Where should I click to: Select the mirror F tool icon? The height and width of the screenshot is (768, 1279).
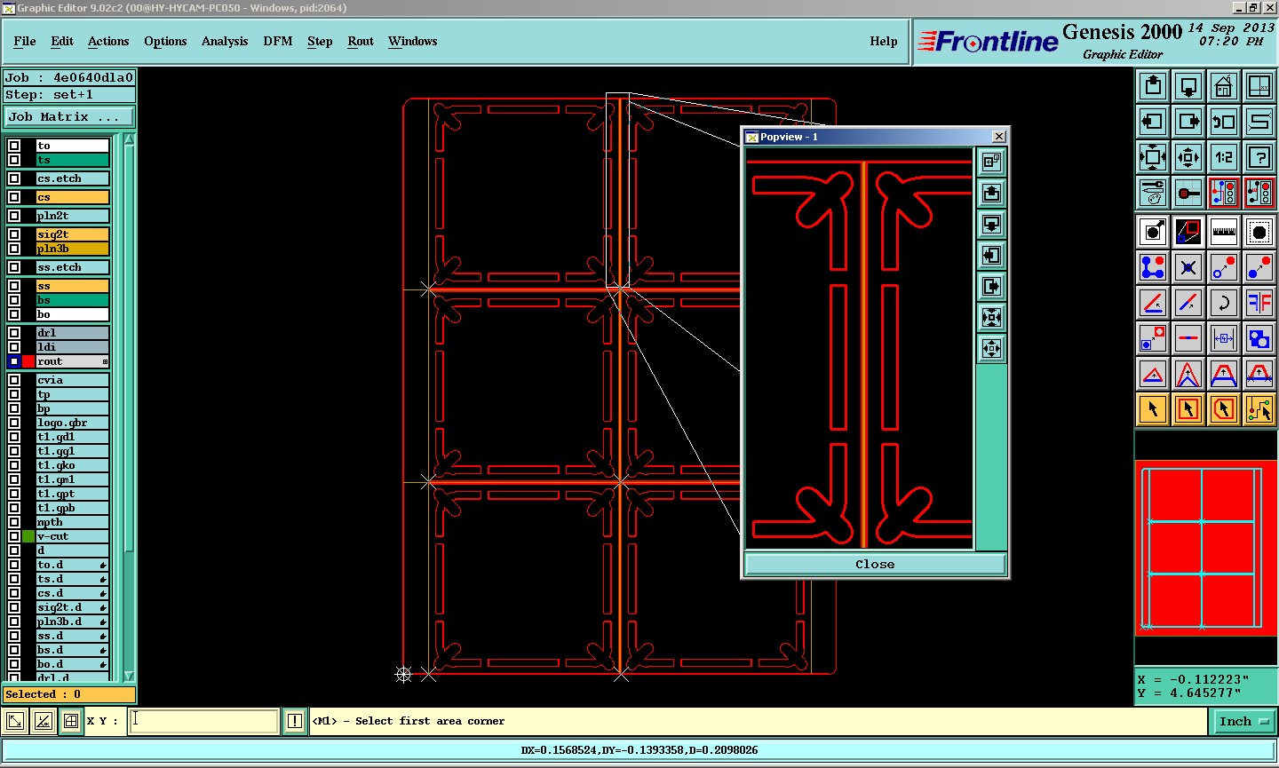click(1259, 303)
